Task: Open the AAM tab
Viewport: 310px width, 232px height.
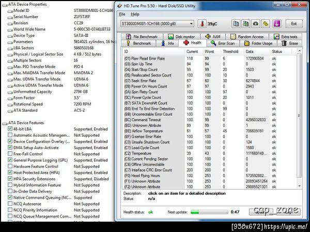Action: (212, 37)
